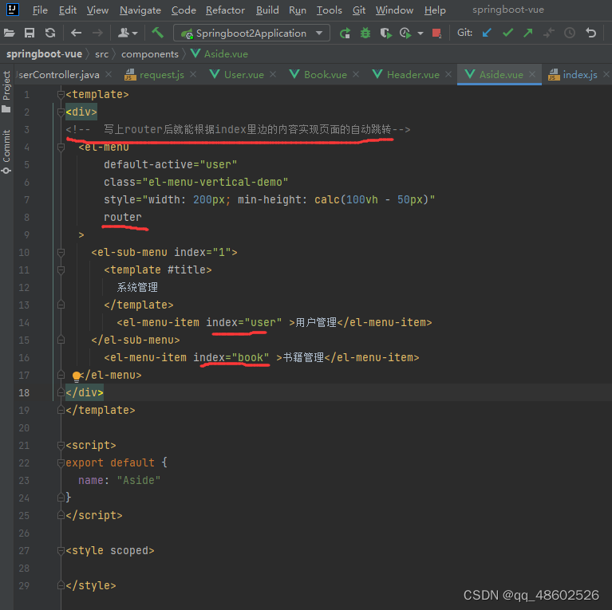The image size is (612, 610).
Task: Open the Run menu
Action: point(298,10)
